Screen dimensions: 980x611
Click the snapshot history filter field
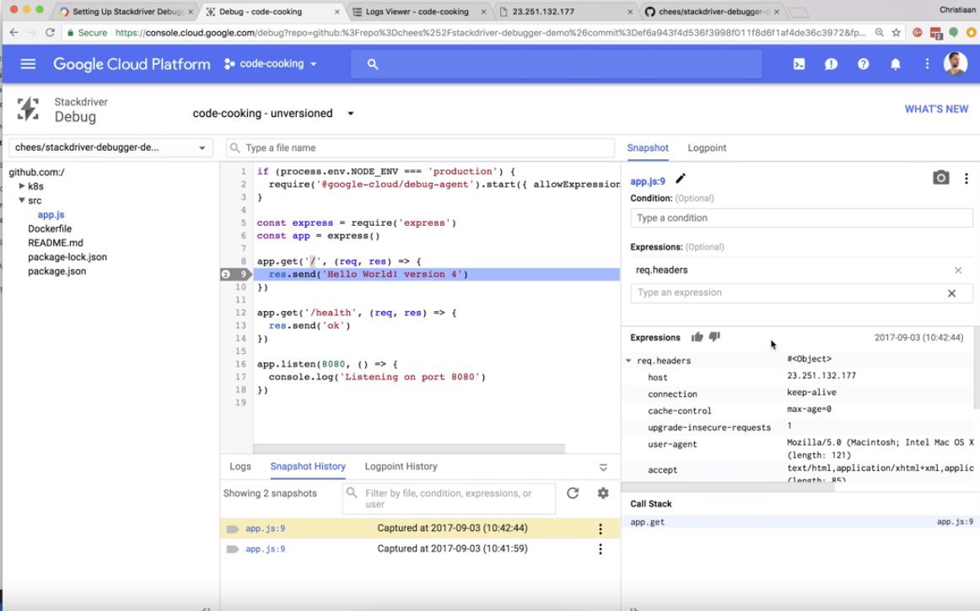[x=448, y=499]
